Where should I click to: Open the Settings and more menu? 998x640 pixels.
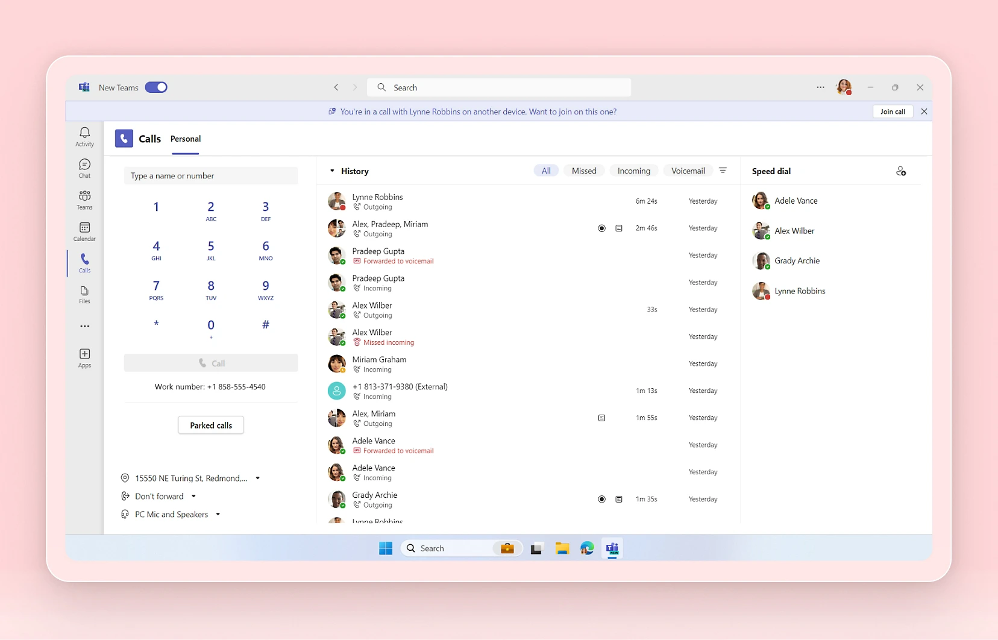pyautogui.click(x=821, y=87)
